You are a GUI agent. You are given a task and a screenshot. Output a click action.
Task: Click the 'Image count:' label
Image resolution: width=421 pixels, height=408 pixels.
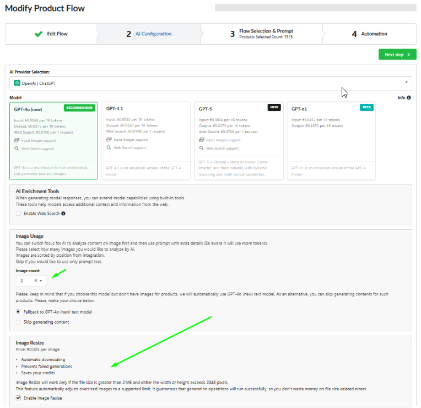28,271
